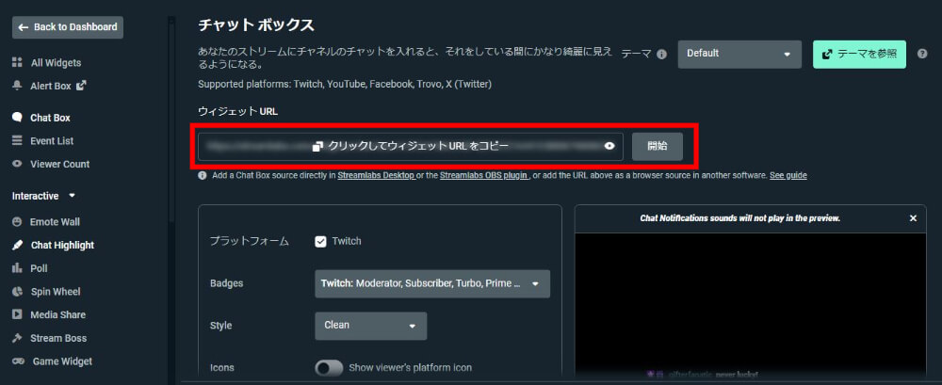This screenshot has height=385, width=942.
Task: Collapse the Interactive section
Action: (44, 196)
